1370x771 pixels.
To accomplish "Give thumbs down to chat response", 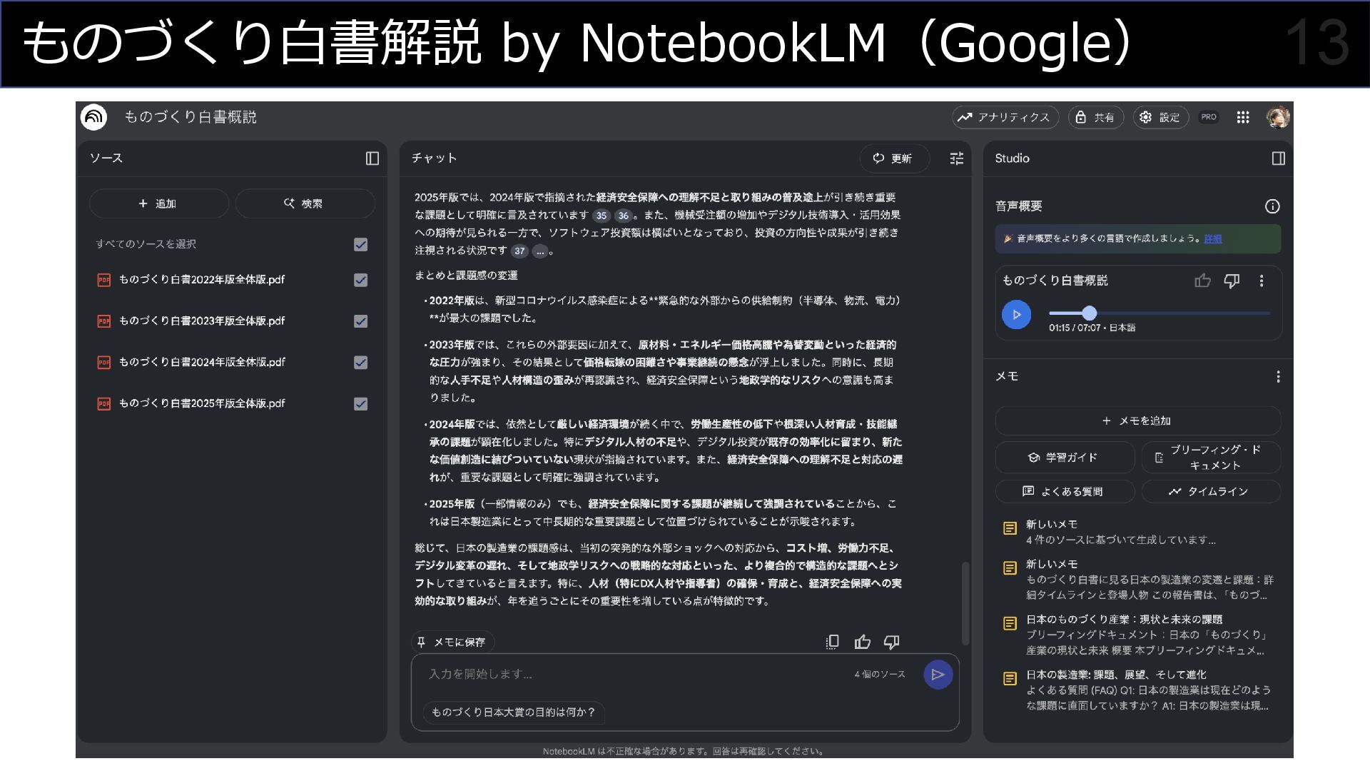I will (891, 642).
